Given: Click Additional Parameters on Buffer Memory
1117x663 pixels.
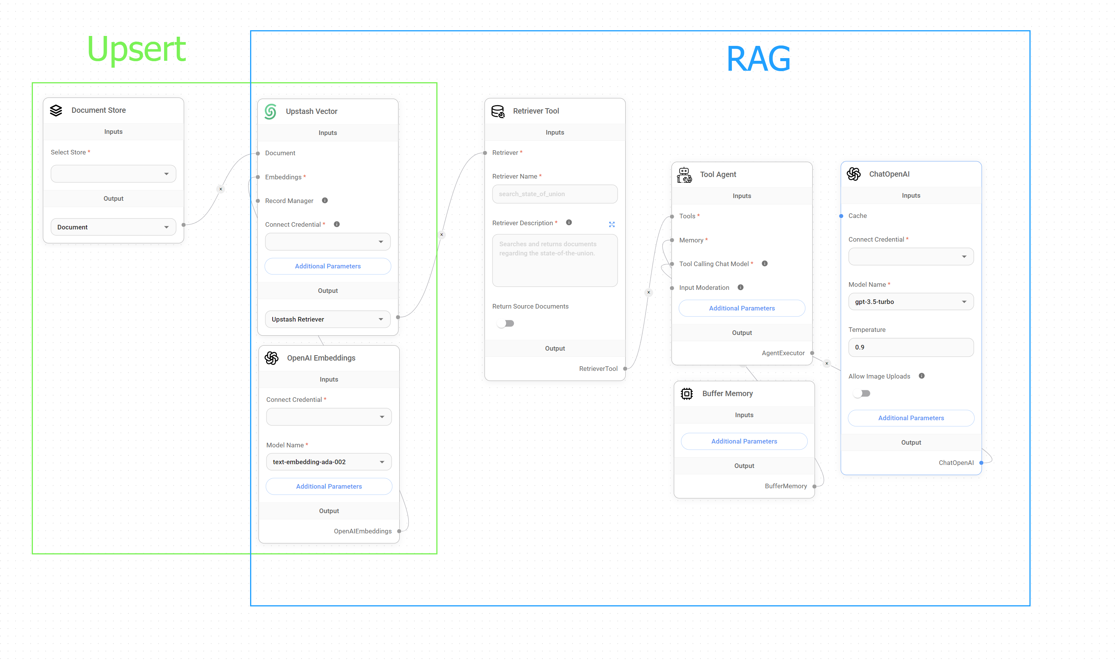Looking at the screenshot, I should (x=744, y=441).
